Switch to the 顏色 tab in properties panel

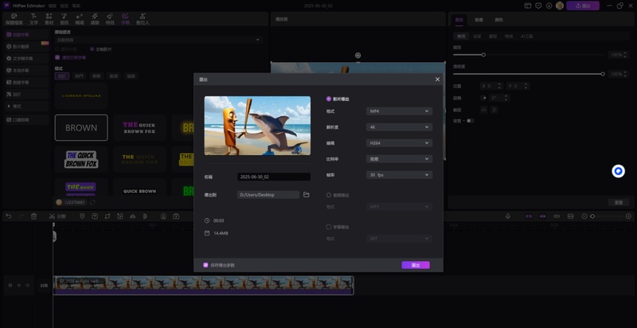coord(499,18)
